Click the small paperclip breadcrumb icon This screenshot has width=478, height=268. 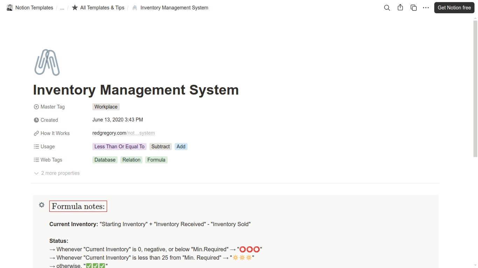(135, 8)
